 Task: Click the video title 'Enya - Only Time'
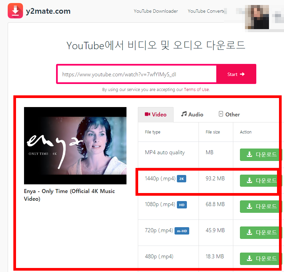(69, 195)
